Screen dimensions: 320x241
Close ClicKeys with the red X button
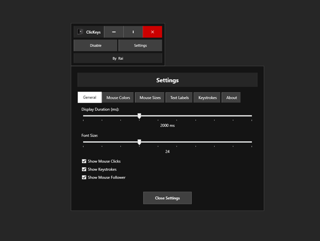click(153, 32)
